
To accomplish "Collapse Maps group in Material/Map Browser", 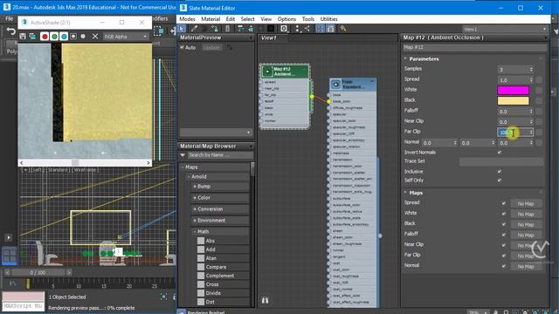I will point(183,167).
